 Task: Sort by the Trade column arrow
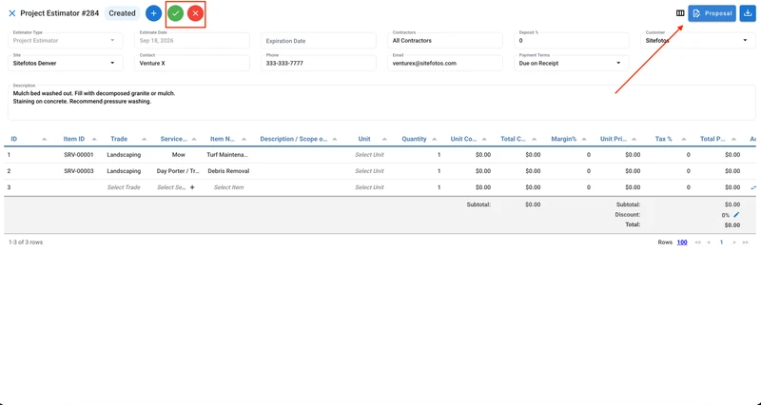point(145,139)
